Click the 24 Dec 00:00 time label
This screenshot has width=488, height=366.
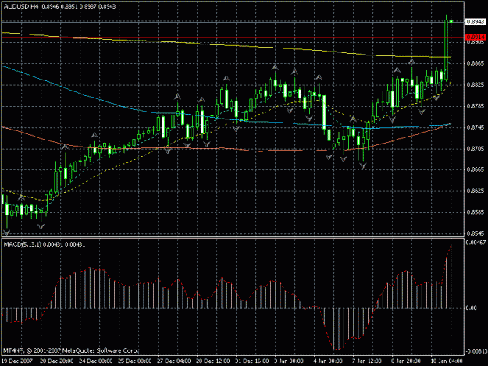pyautogui.click(x=96, y=361)
